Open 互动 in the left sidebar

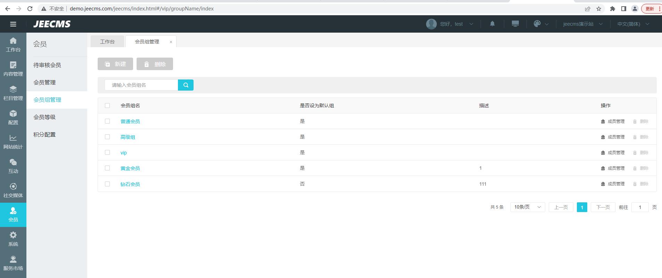tap(13, 166)
